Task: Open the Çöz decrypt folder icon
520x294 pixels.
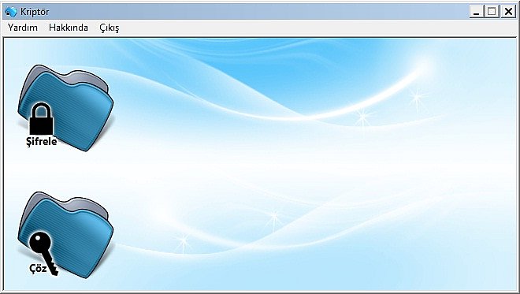Action: click(x=65, y=235)
